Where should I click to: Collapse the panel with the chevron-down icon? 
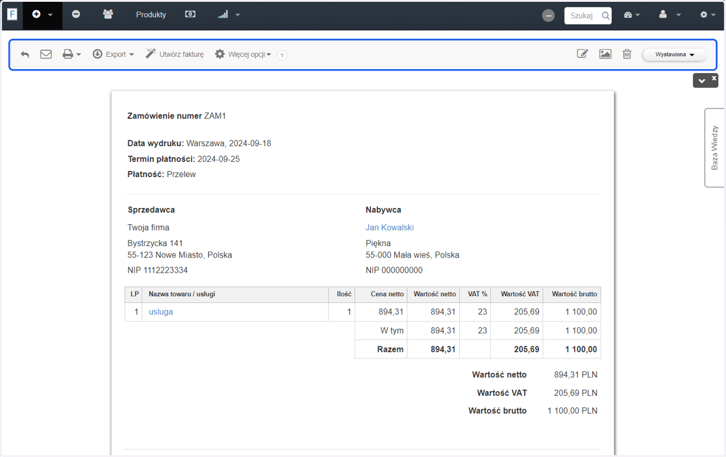point(702,81)
